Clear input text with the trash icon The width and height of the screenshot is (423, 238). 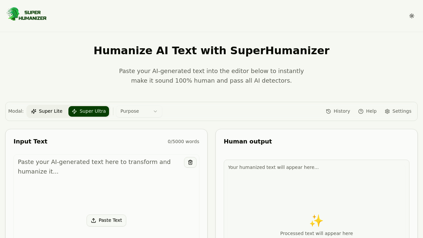[190, 162]
